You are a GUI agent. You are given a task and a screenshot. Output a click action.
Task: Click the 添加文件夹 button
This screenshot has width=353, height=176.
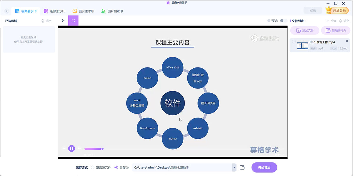[336, 31]
